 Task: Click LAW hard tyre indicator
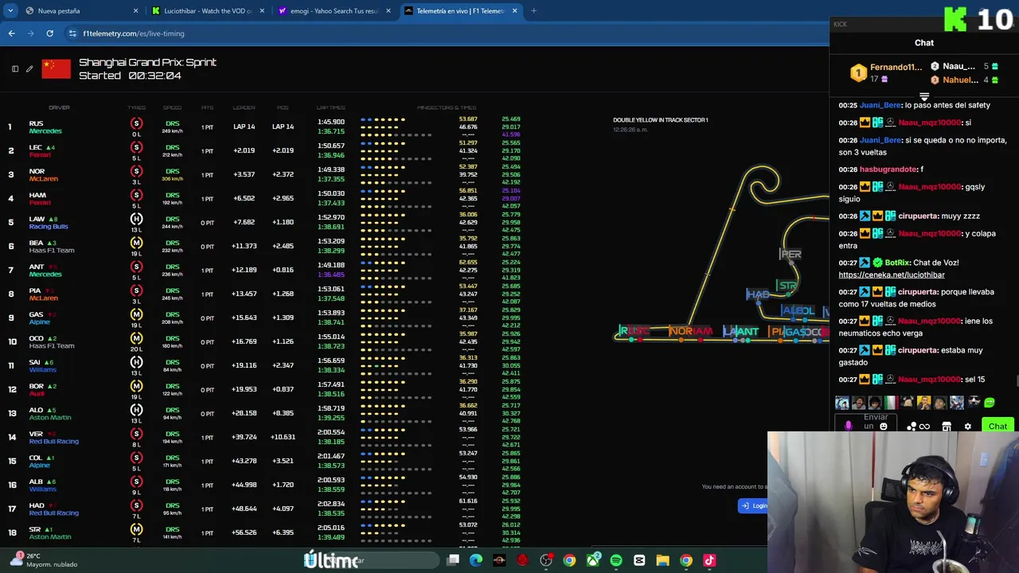coord(136,219)
